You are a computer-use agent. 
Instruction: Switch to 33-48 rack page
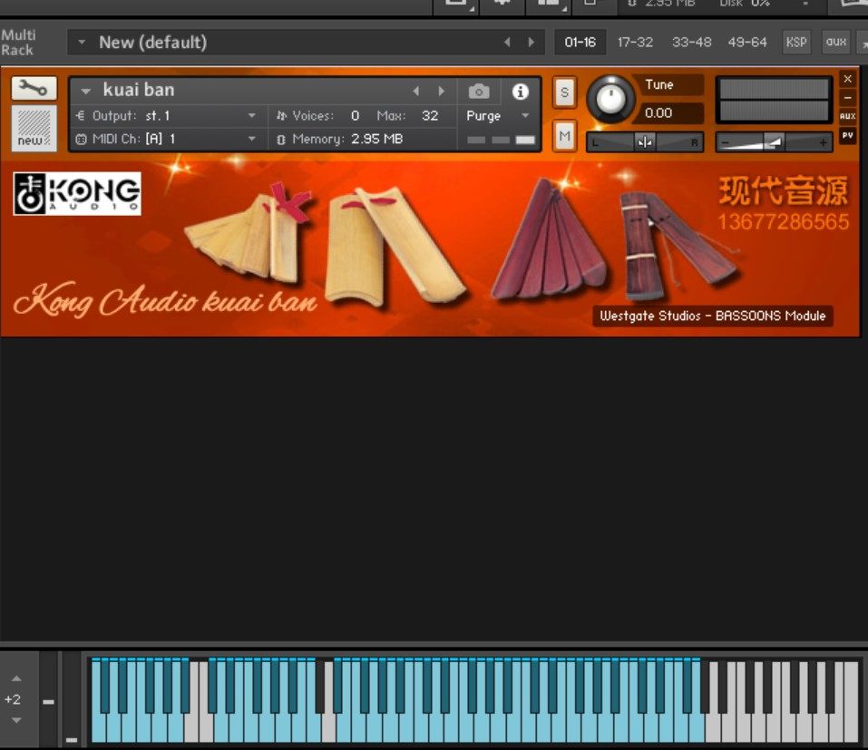691,42
